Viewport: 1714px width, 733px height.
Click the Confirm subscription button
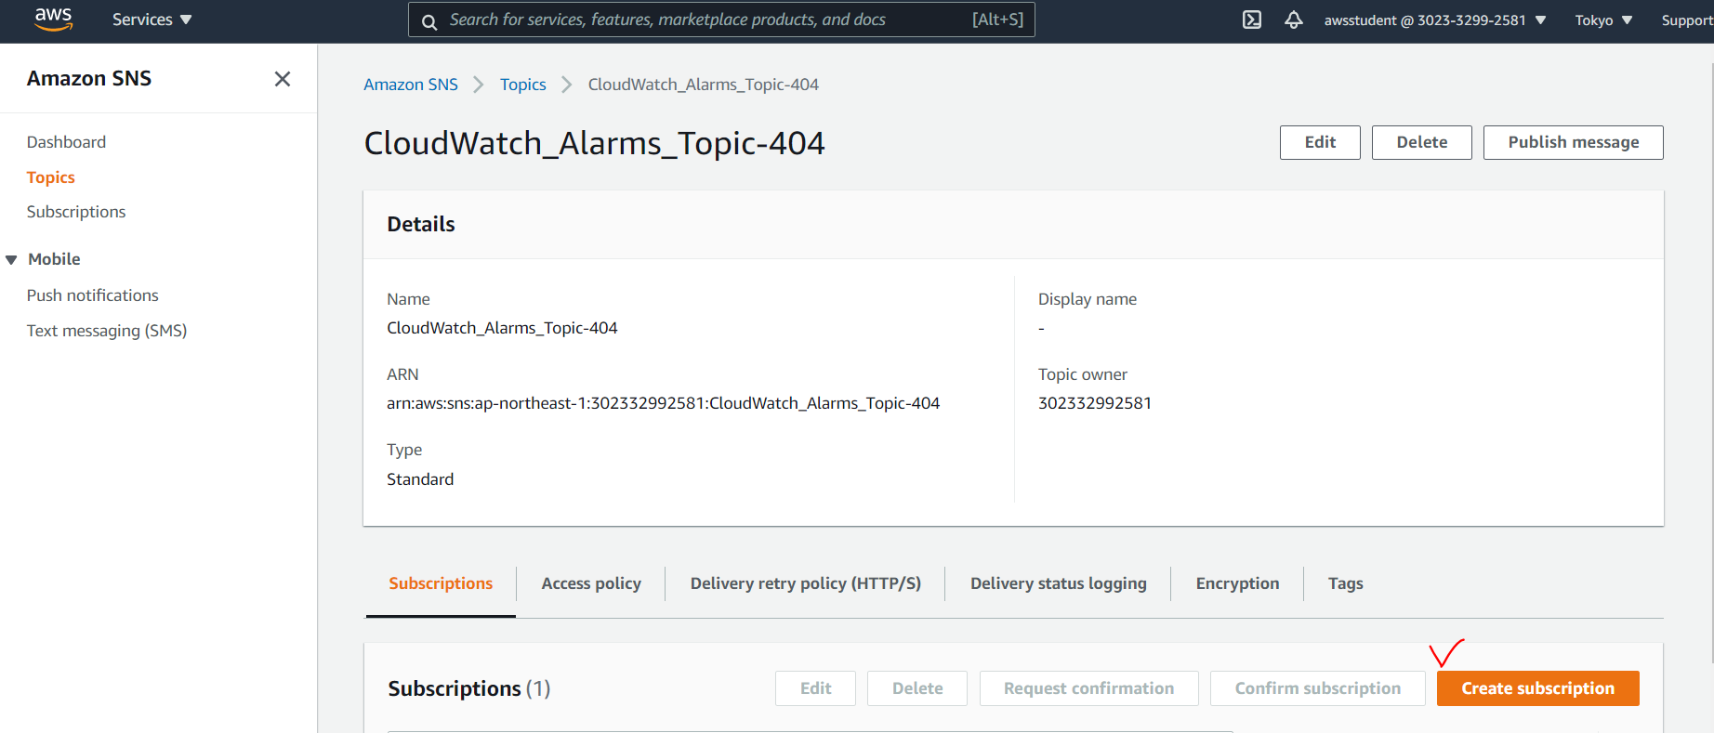pyautogui.click(x=1317, y=688)
